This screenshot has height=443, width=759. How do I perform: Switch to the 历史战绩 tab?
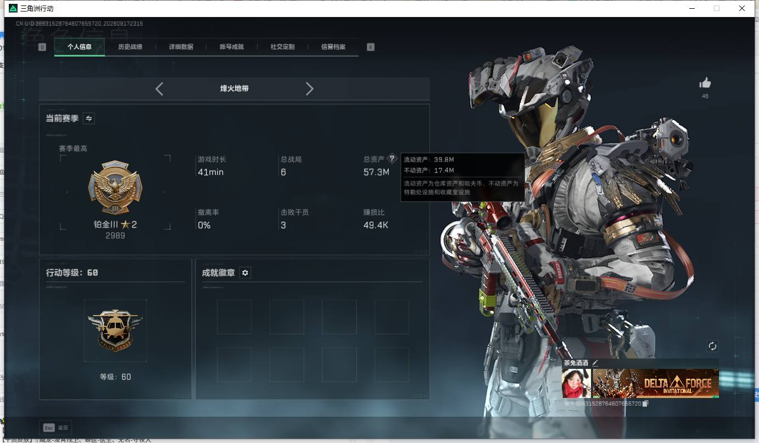pyautogui.click(x=130, y=47)
